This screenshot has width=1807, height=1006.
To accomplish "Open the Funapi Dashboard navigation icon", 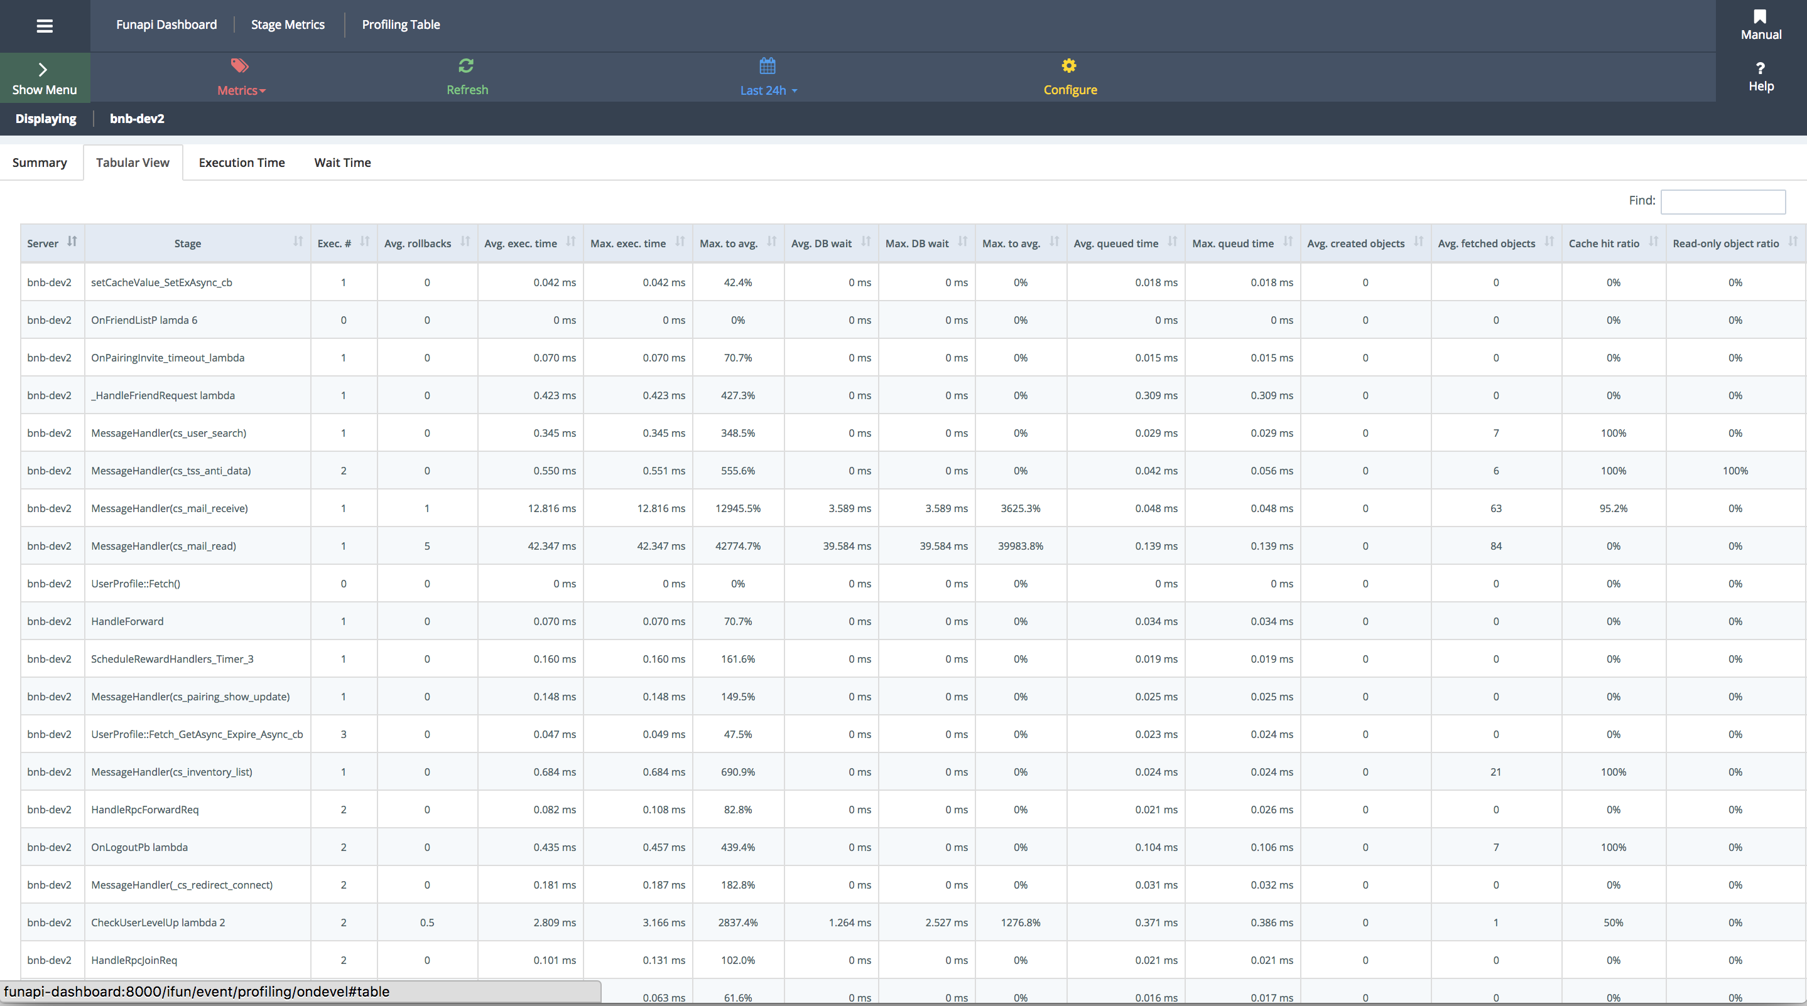I will [x=45, y=24].
